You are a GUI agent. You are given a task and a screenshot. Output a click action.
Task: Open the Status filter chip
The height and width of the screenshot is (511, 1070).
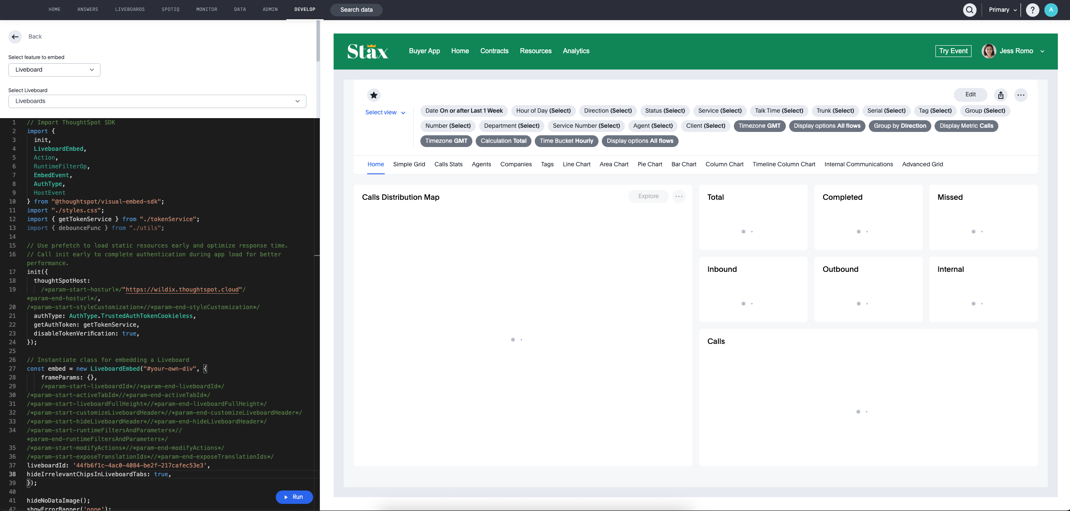coord(665,111)
